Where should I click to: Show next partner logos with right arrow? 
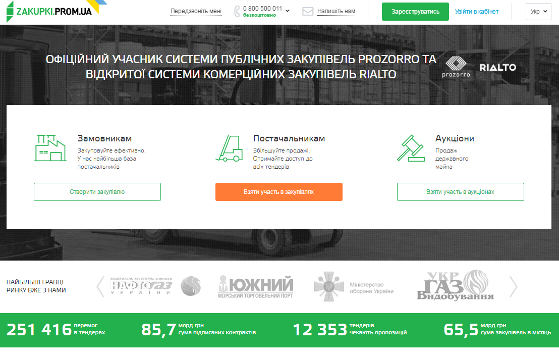click(513, 287)
